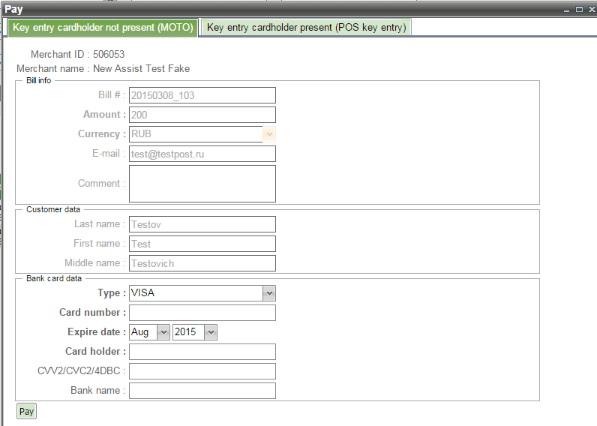This screenshot has width=597, height=426.
Task: Click the Bill # field
Action: click(x=202, y=95)
